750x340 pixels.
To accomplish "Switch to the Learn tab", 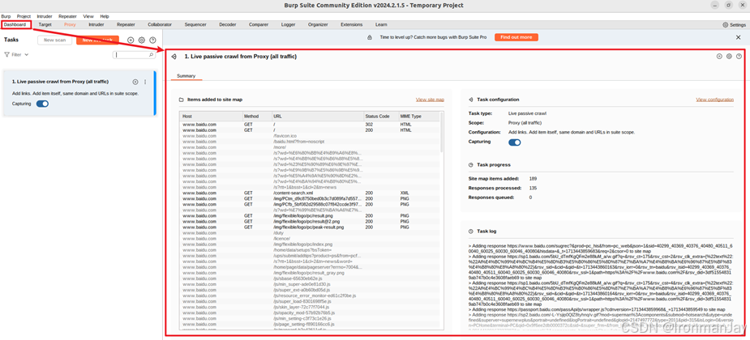I will click(381, 24).
